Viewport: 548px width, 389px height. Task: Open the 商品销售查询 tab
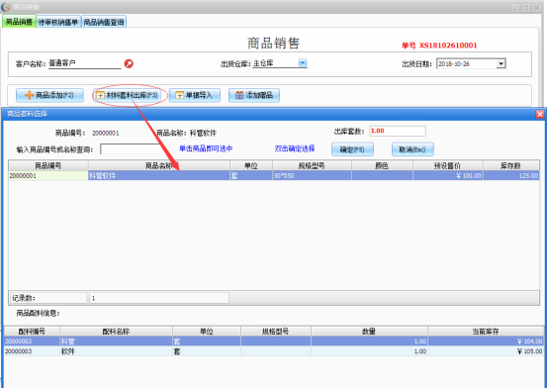tap(104, 22)
